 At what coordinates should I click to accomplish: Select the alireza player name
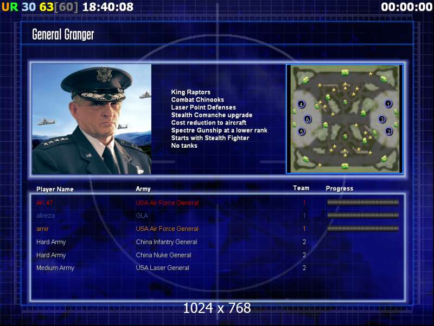(x=46, y=216)
